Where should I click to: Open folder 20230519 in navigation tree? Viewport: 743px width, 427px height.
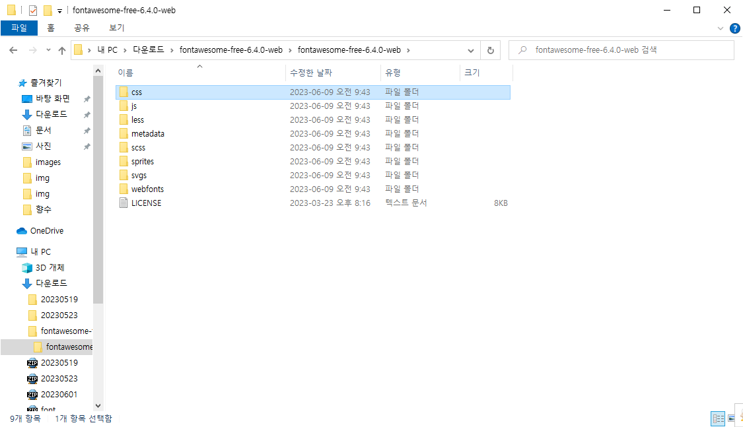click(59, 299)
